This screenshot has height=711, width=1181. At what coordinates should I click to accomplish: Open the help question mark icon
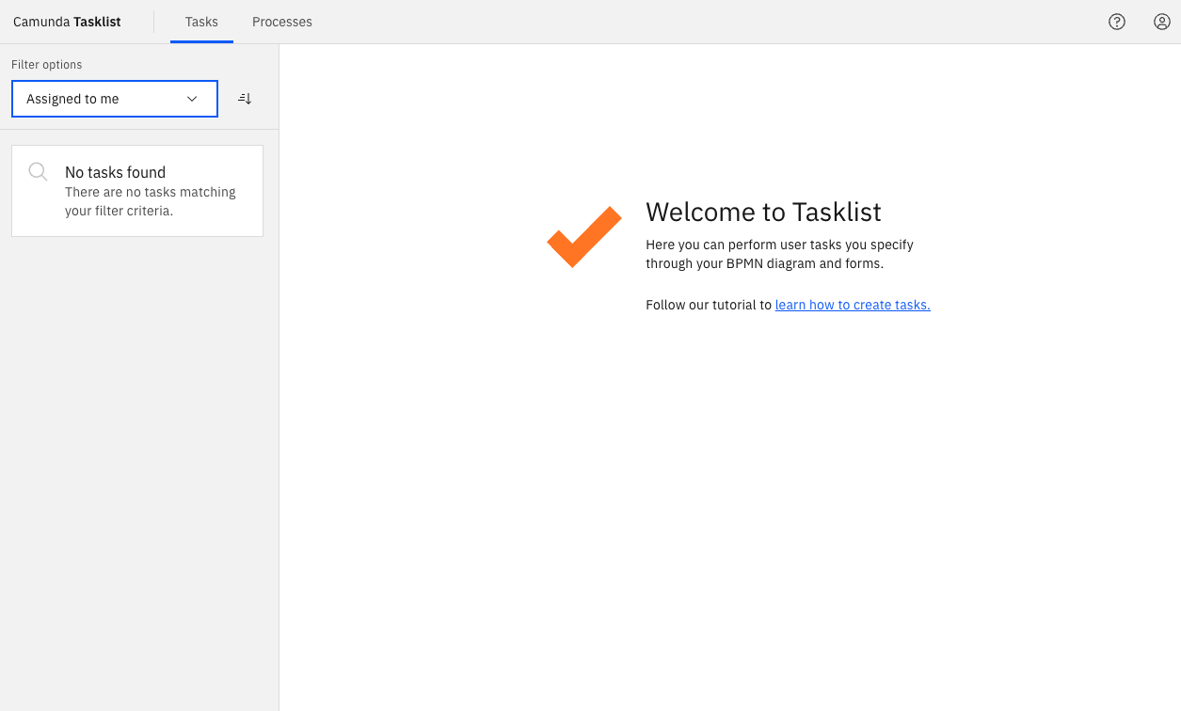tap(1117, 21)
